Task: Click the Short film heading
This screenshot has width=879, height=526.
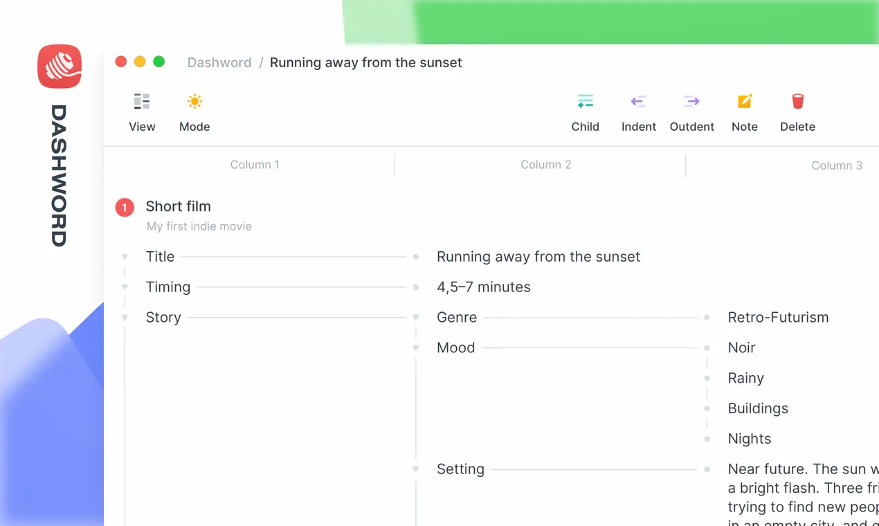Action: (178, 206)
